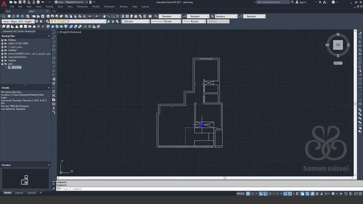This screenshot has width=363, height=204.
Task: Open the text style Standard dropdown
Action: 170,16
